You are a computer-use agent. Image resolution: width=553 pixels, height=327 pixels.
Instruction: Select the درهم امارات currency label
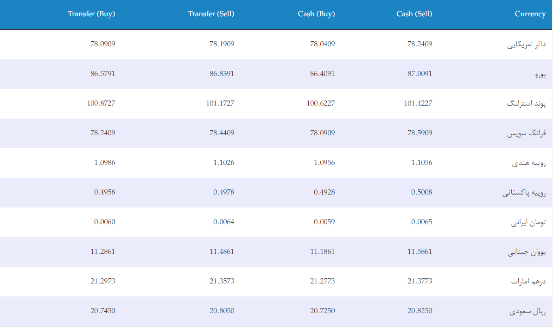click(528, 281)
